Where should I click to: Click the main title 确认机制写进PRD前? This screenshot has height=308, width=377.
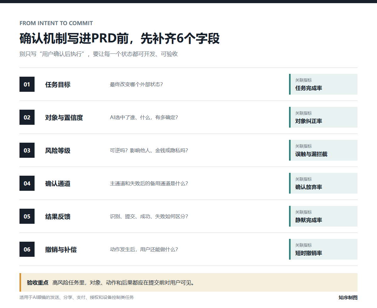(119, 39)
